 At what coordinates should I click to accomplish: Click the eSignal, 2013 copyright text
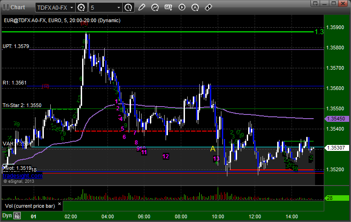[x=19, y=181]
